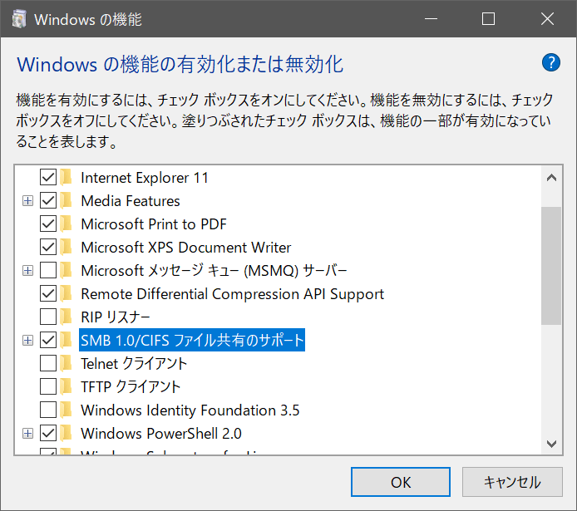Screen dimensions: 577x511
Task: Close the Windows の機能 window
Action: (x=547, y=18)
